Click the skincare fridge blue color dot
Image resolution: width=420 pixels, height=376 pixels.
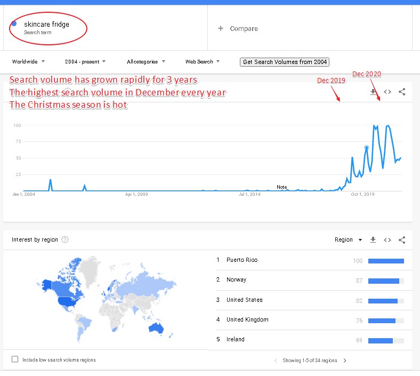click(14, 24)
